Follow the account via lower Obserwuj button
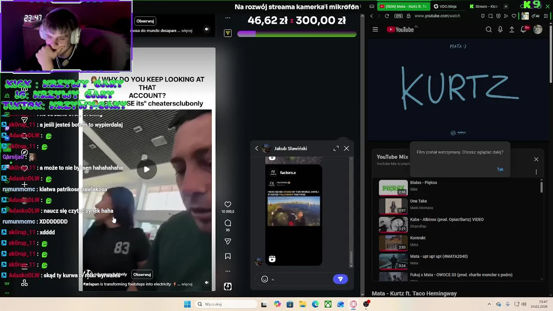 [142, 274]
